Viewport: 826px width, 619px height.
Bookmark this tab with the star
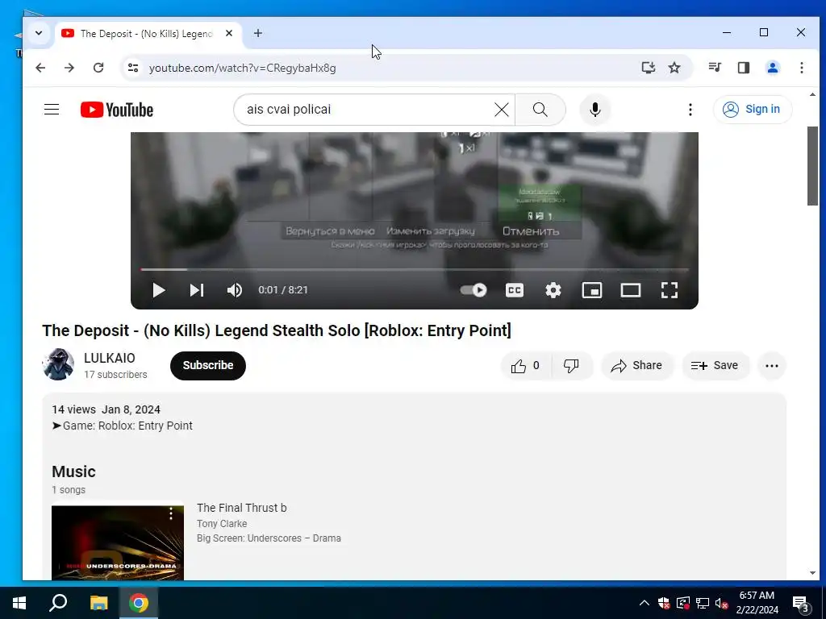pyautogui.click(x=674, y=68)
